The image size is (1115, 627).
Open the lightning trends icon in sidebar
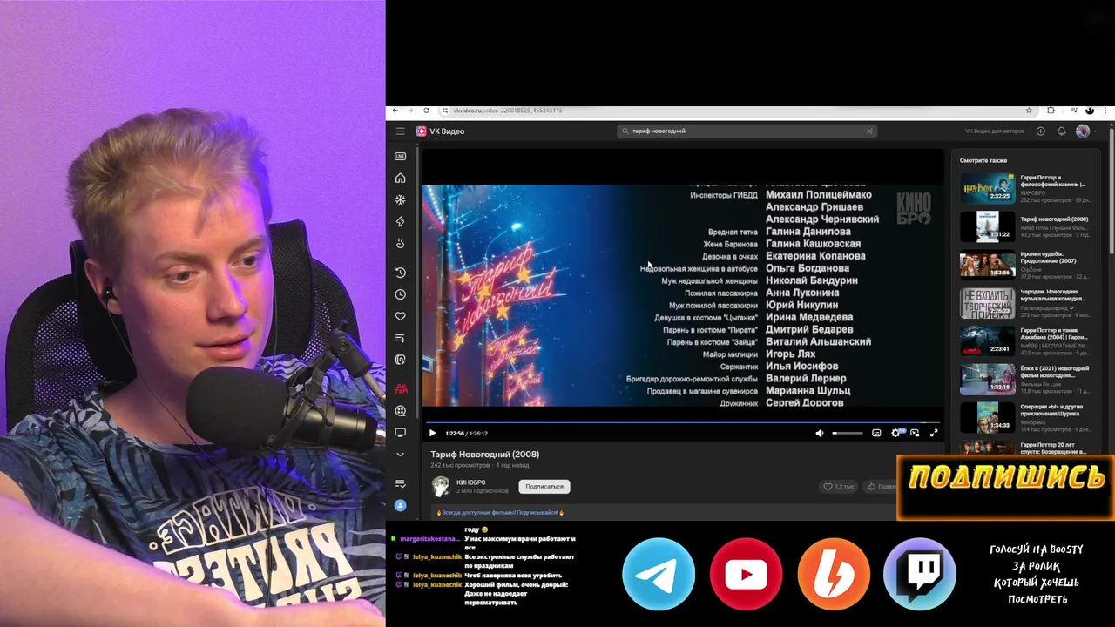tap(400, 222)
